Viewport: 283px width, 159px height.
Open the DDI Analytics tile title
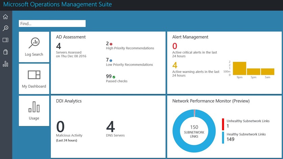click(69, 101)
